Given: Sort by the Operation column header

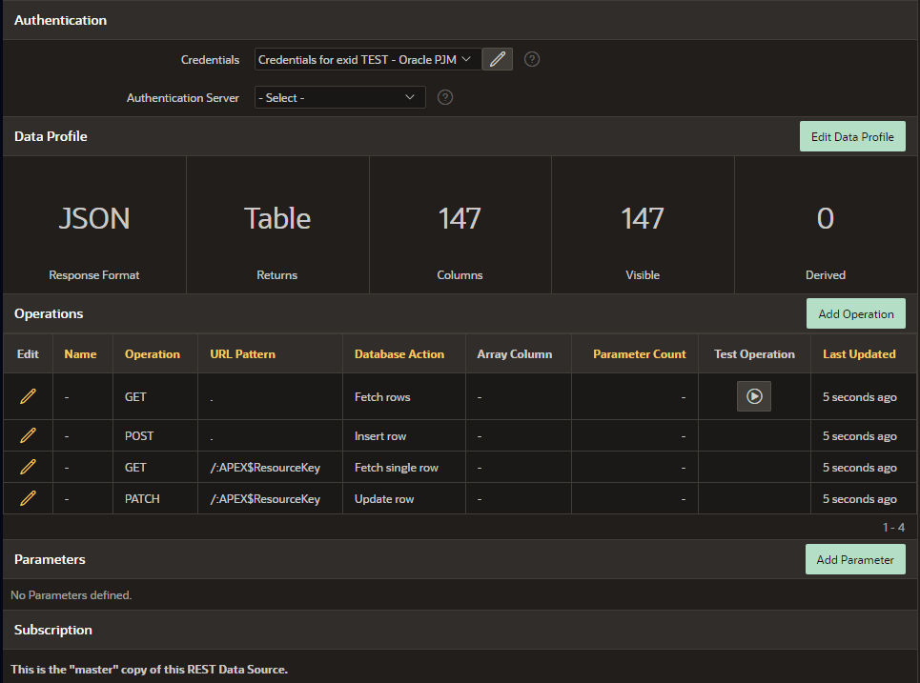Looking at the screenshot, I should 152,353.
